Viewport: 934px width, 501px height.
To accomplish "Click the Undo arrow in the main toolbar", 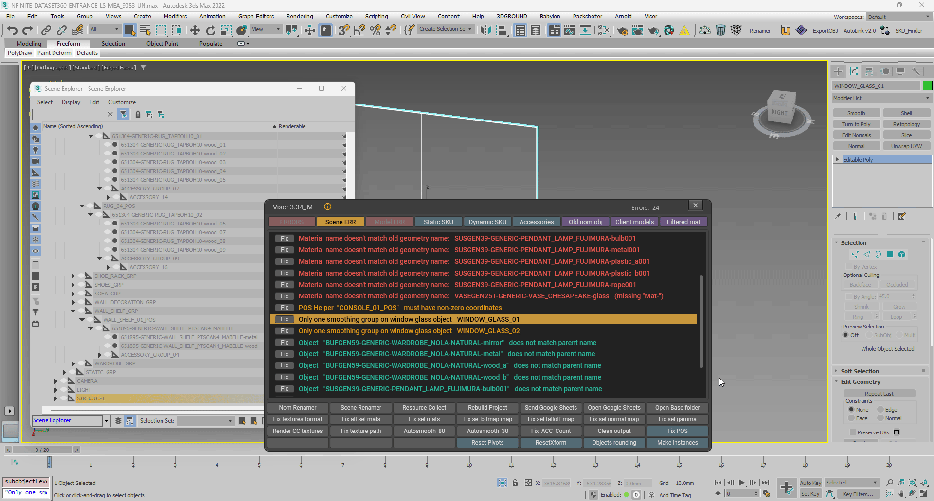I will click(x=12, y=31).
